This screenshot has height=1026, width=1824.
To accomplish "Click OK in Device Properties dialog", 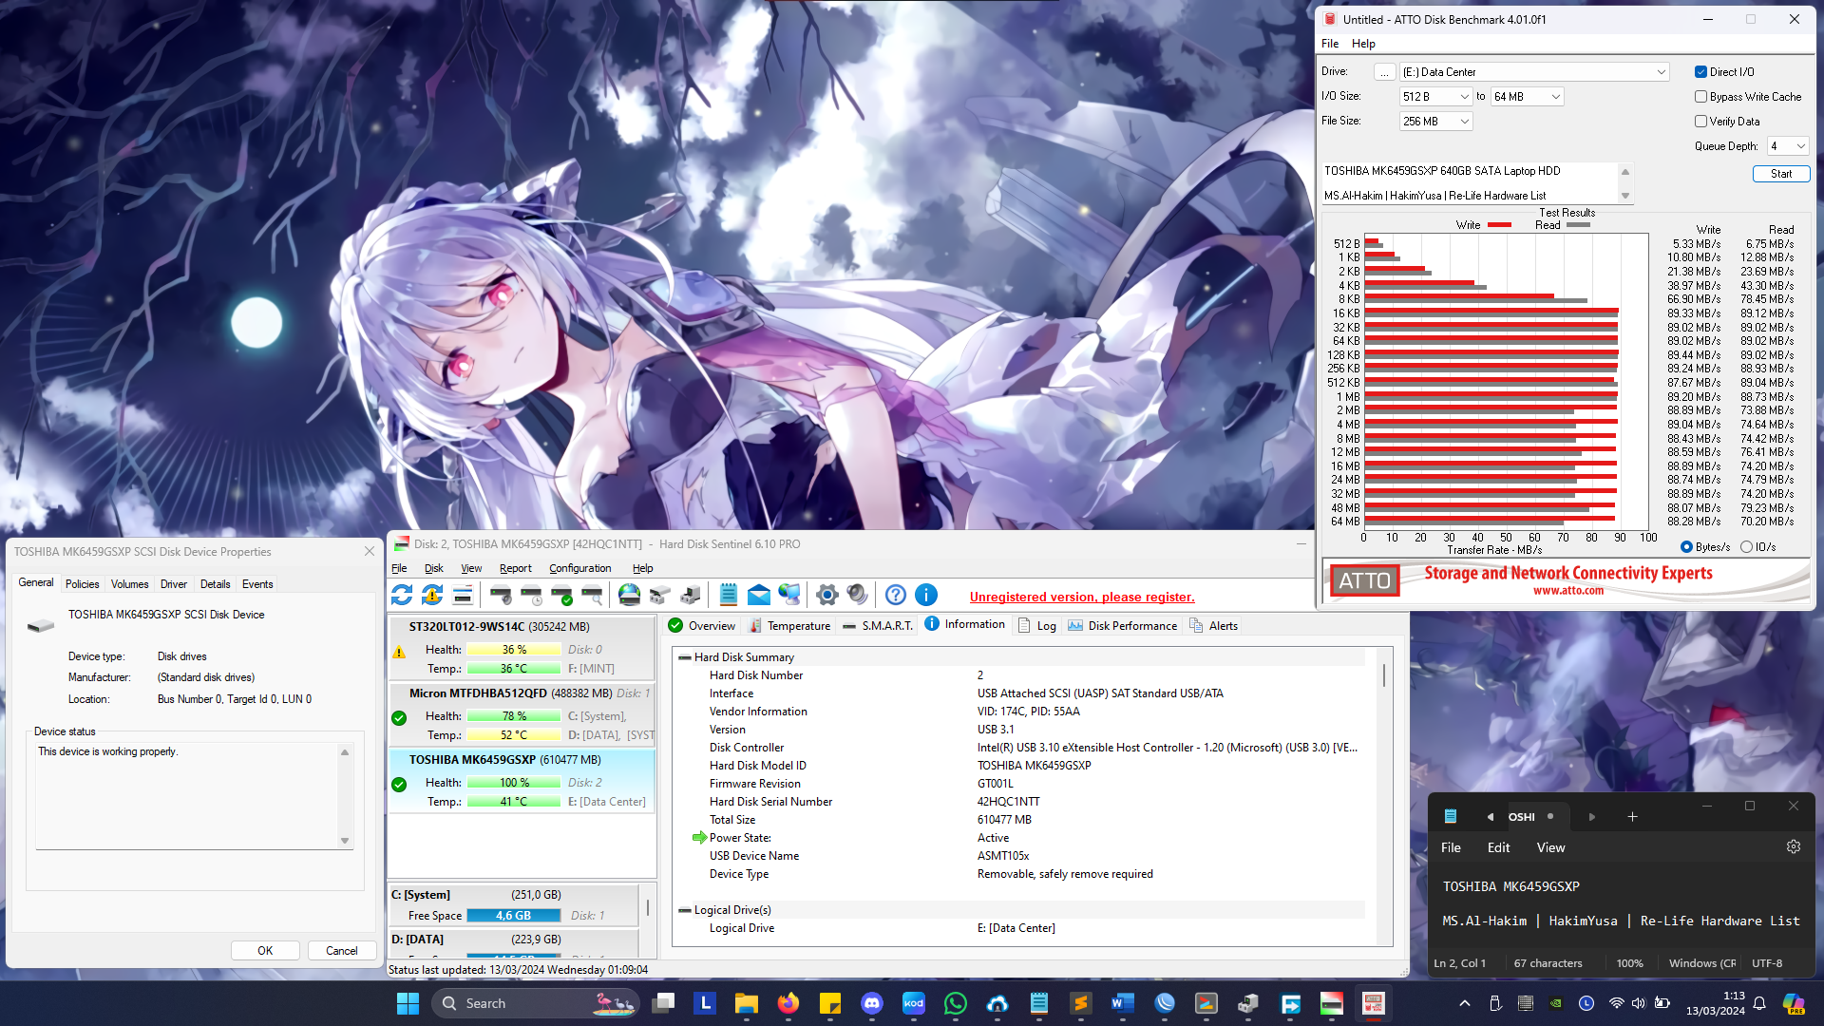I will [x=265, y=951].
